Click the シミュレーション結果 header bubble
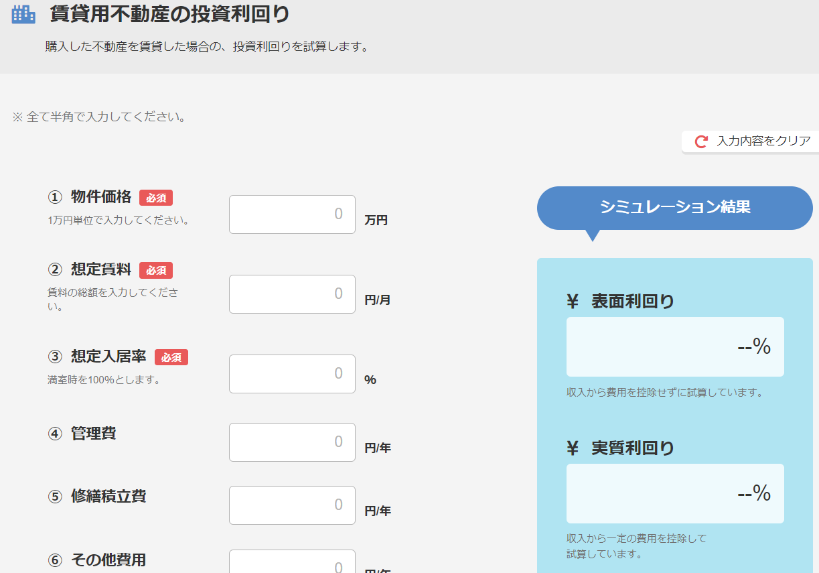819x573 pixels. pyautogui.click(x=674, y=208)
